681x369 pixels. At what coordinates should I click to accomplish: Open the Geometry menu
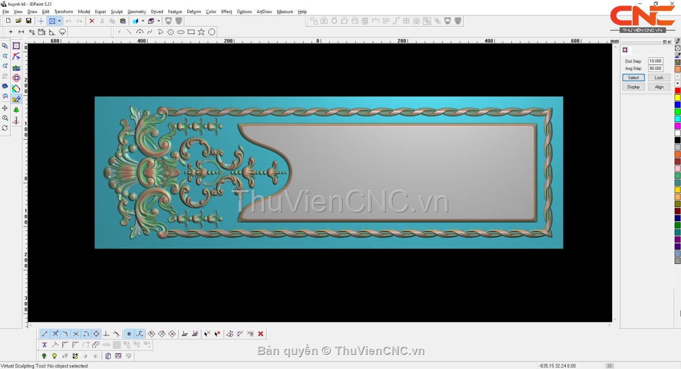coord(137,11)
